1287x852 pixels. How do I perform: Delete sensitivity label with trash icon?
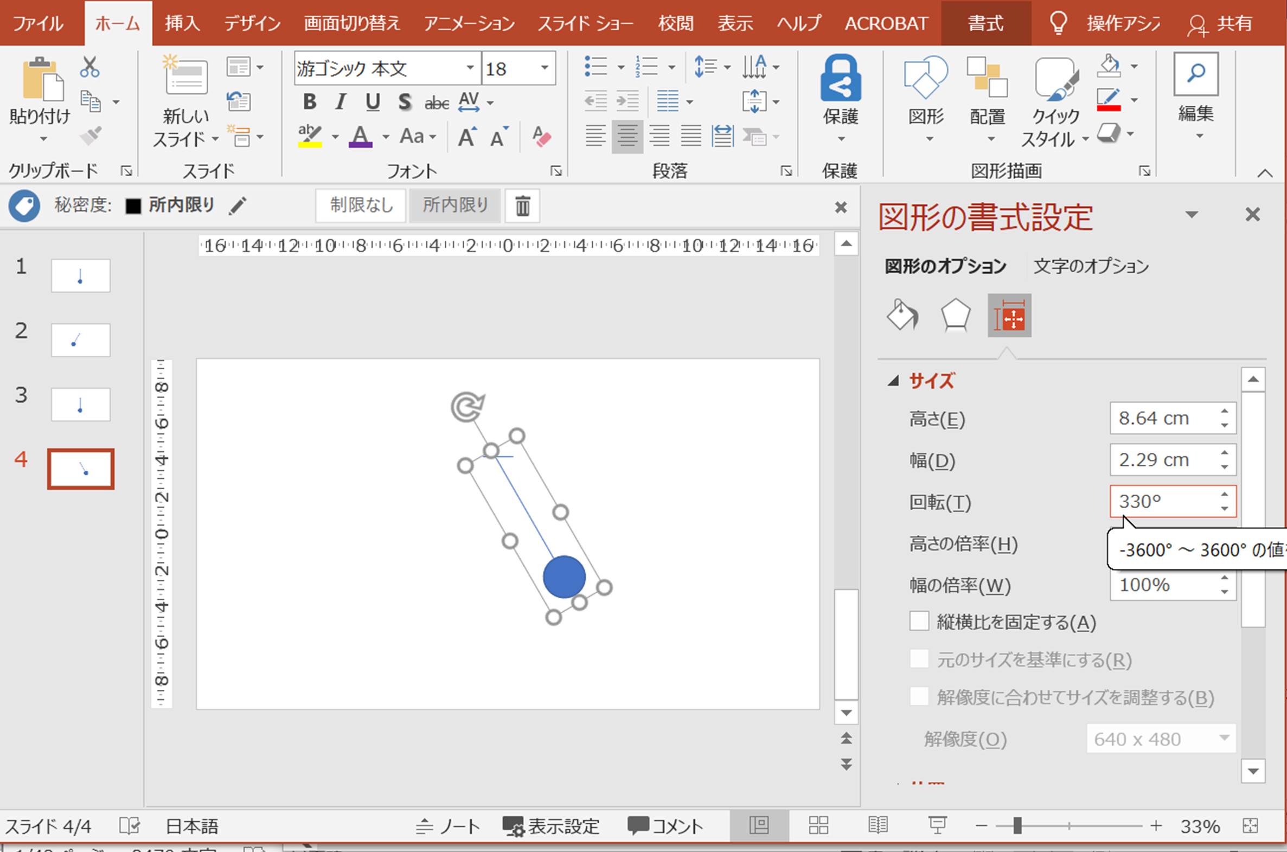(x=522, y=206)
